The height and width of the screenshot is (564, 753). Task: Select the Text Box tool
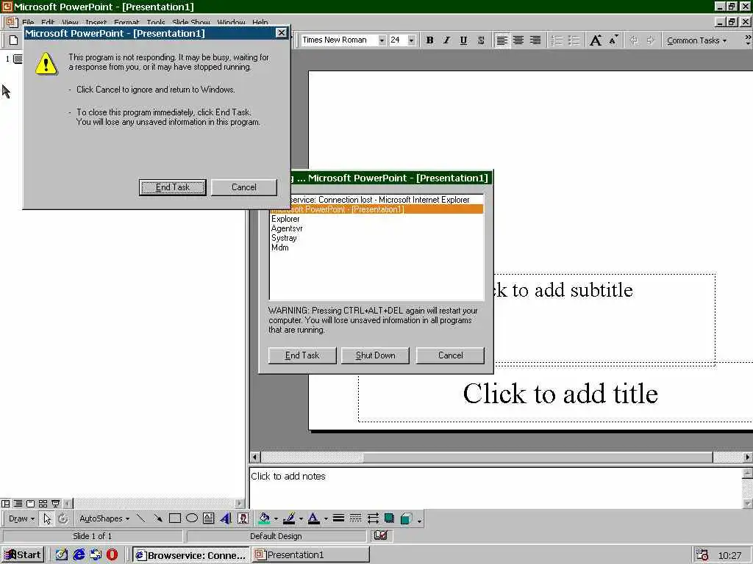(x=208, y=518)
